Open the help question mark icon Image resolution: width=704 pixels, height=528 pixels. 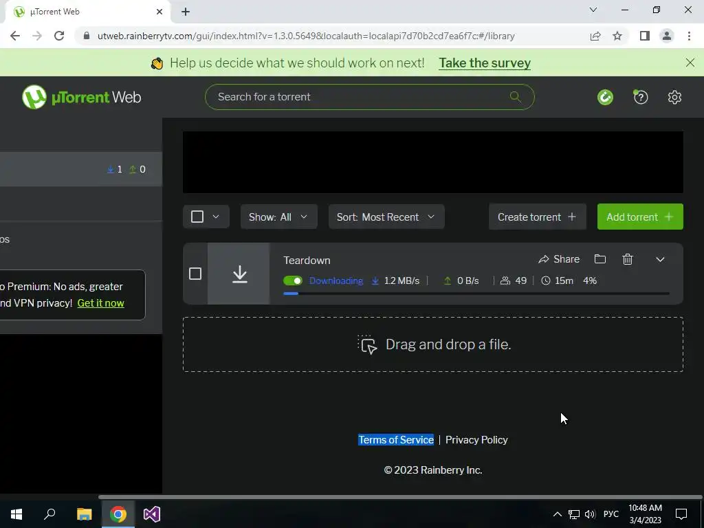(640, 97)
